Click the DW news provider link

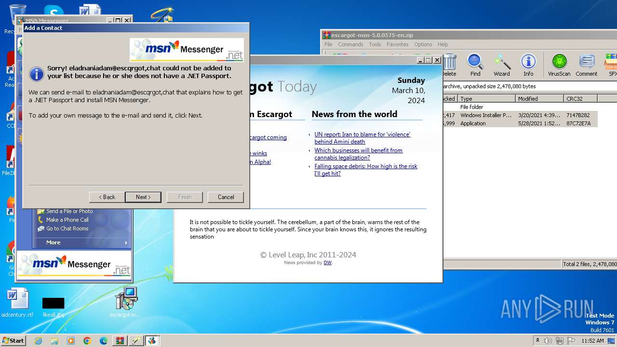coord(327,263)
